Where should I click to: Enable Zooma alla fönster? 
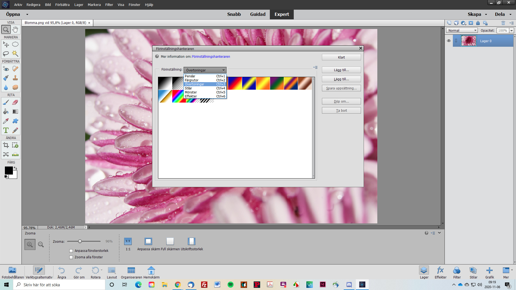tap(71, 257)
